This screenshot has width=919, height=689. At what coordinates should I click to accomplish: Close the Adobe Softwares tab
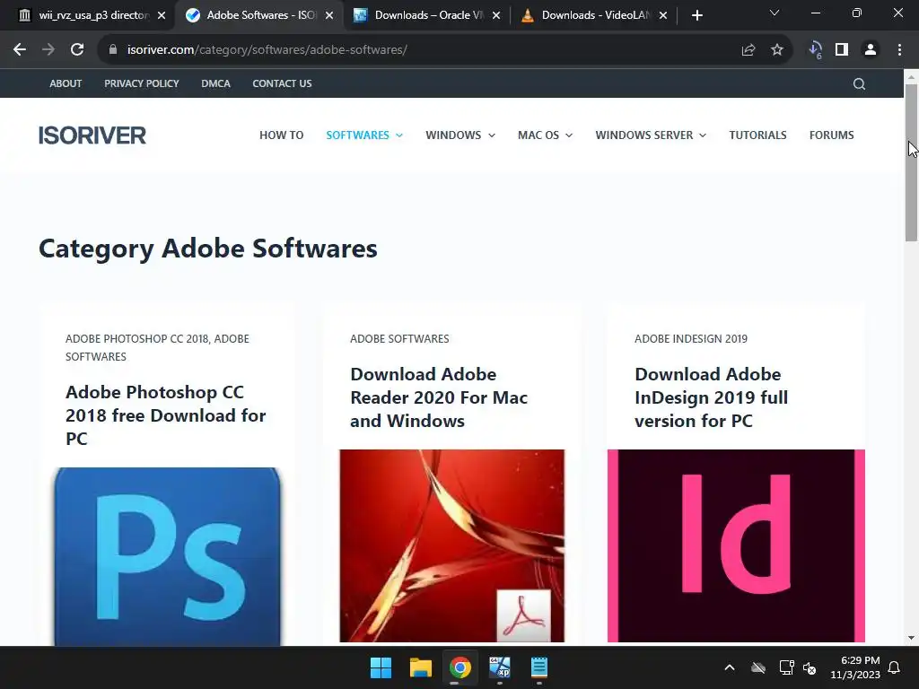329,15
